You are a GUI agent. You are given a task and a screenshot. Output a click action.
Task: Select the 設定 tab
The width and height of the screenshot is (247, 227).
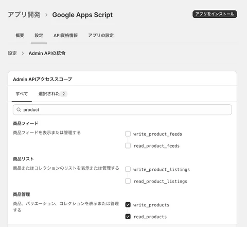[x=39, y=36]
